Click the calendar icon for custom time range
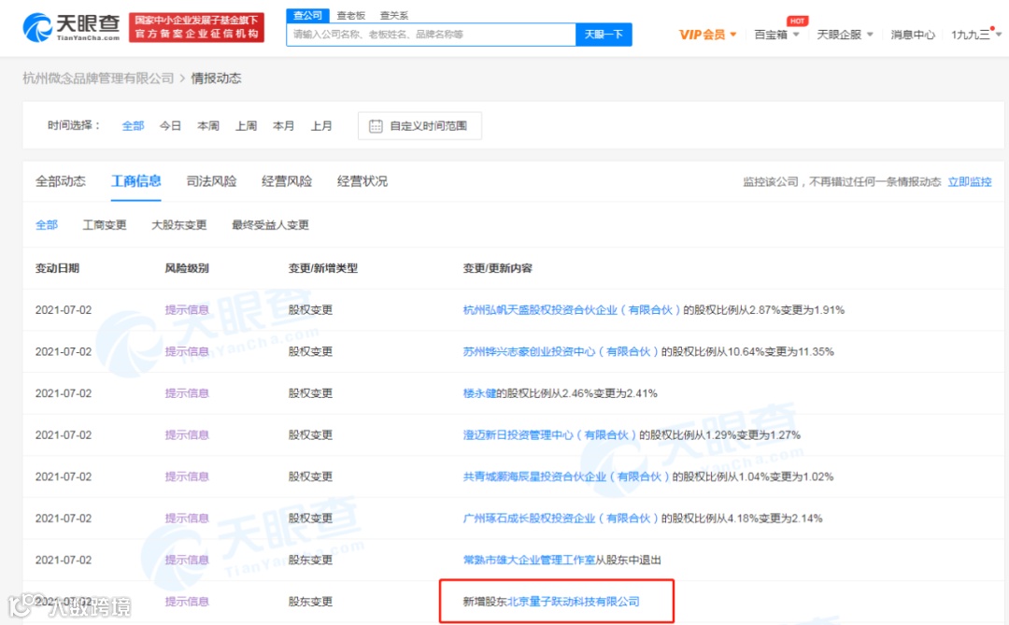 pyautogui.click(x=376, y=126)
